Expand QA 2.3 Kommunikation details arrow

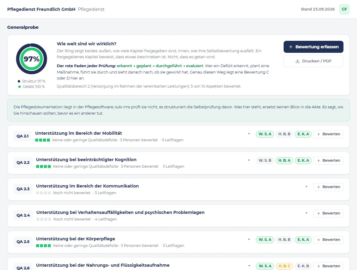[x=307, y=187]
